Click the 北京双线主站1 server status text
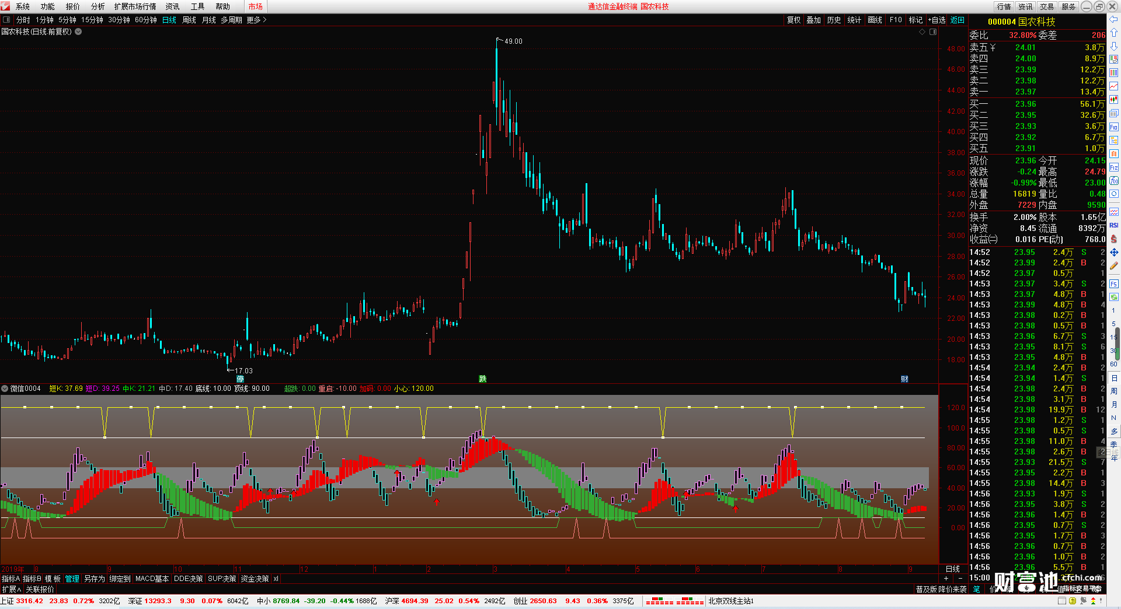 (731, 601)
